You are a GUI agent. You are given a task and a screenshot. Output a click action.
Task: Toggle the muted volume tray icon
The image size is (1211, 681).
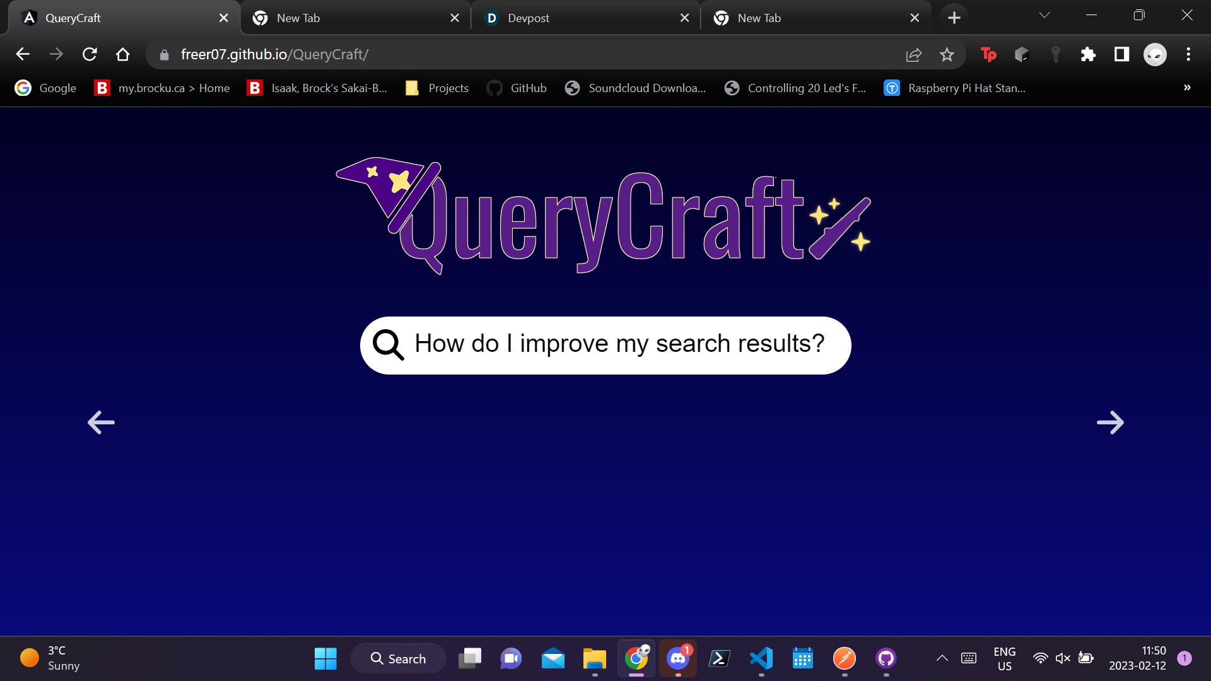1063,658
